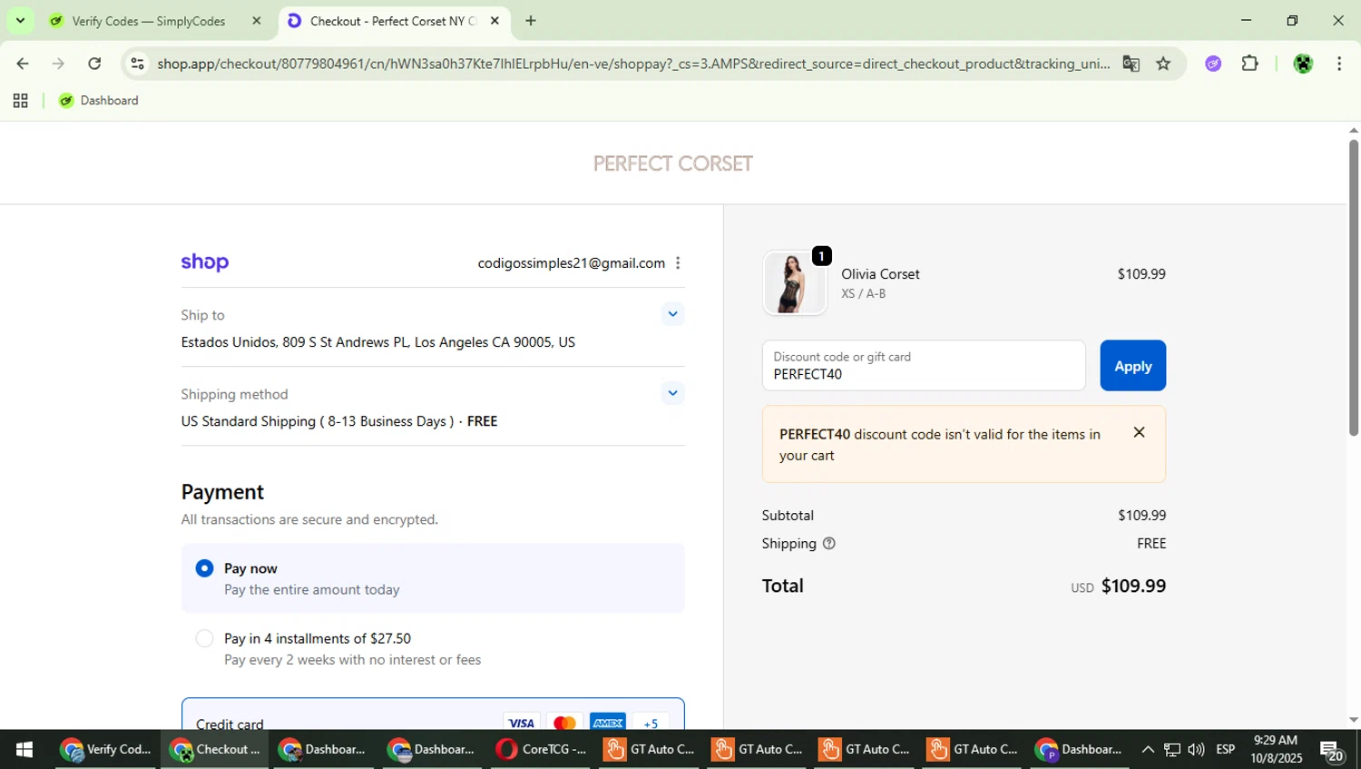Click the Olivia Corset product thumbnail

tap(794, 283)
